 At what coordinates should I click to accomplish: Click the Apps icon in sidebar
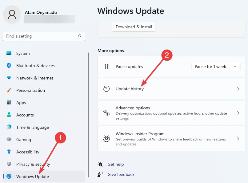coord(9,102)
